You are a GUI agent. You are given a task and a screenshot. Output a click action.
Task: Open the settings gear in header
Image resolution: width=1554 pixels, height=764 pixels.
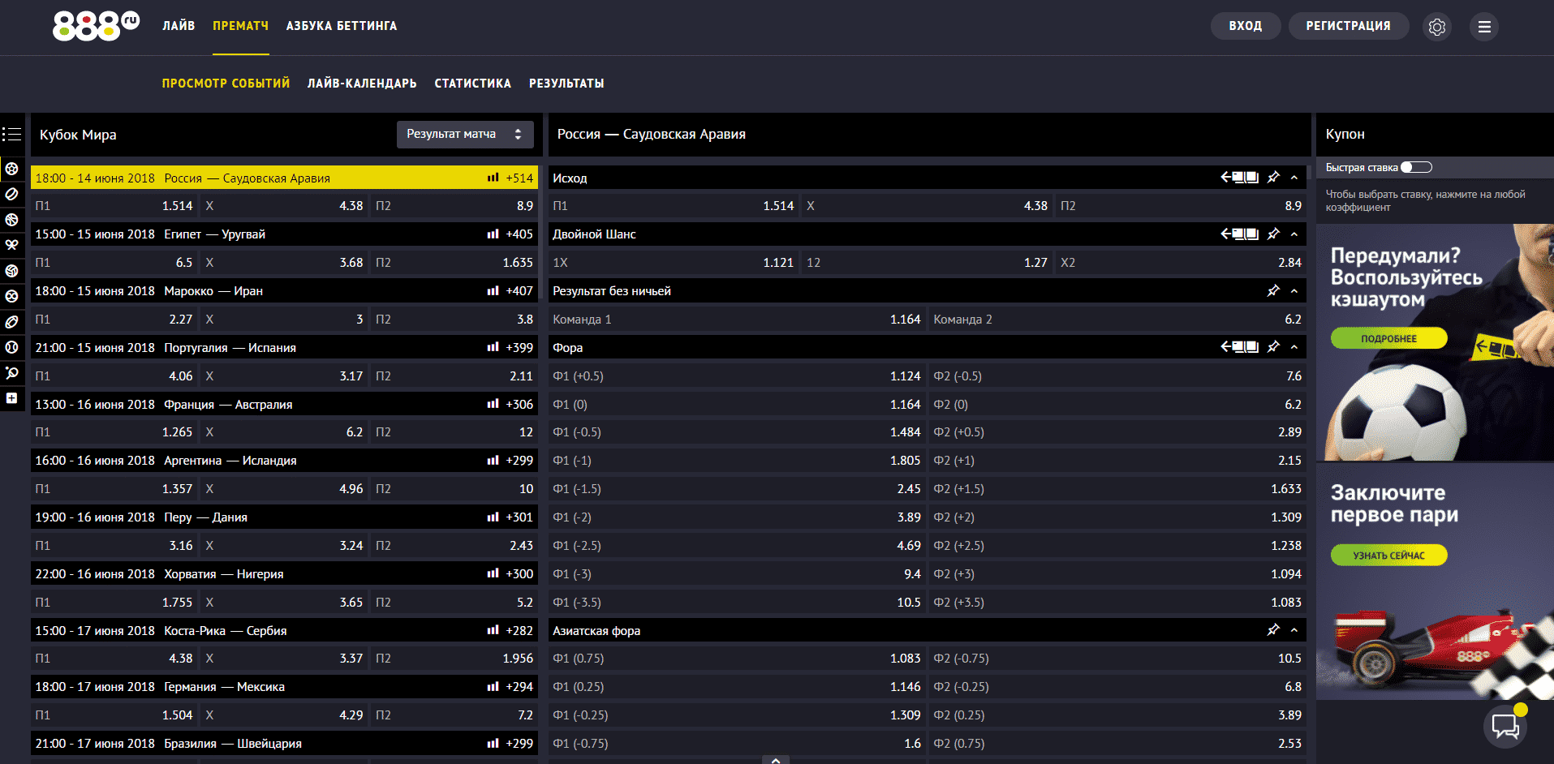click(1437, 27)
